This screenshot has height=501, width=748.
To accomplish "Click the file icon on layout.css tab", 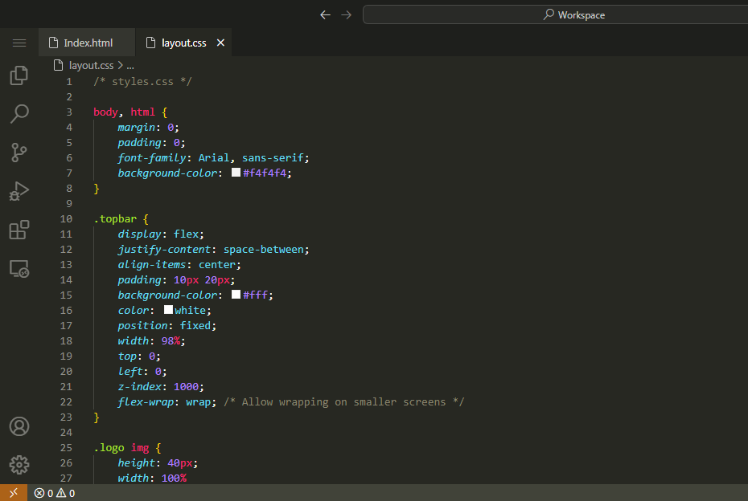I will 150,43.
